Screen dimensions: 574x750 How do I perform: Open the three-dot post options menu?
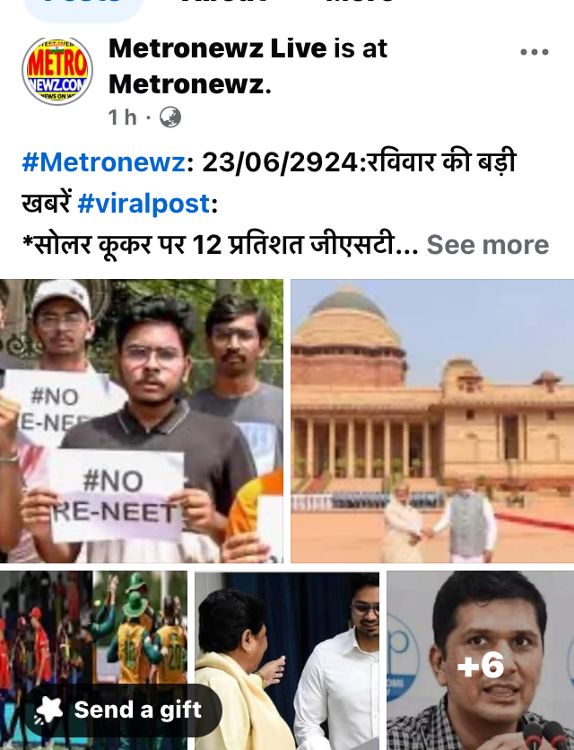point(535,52)
